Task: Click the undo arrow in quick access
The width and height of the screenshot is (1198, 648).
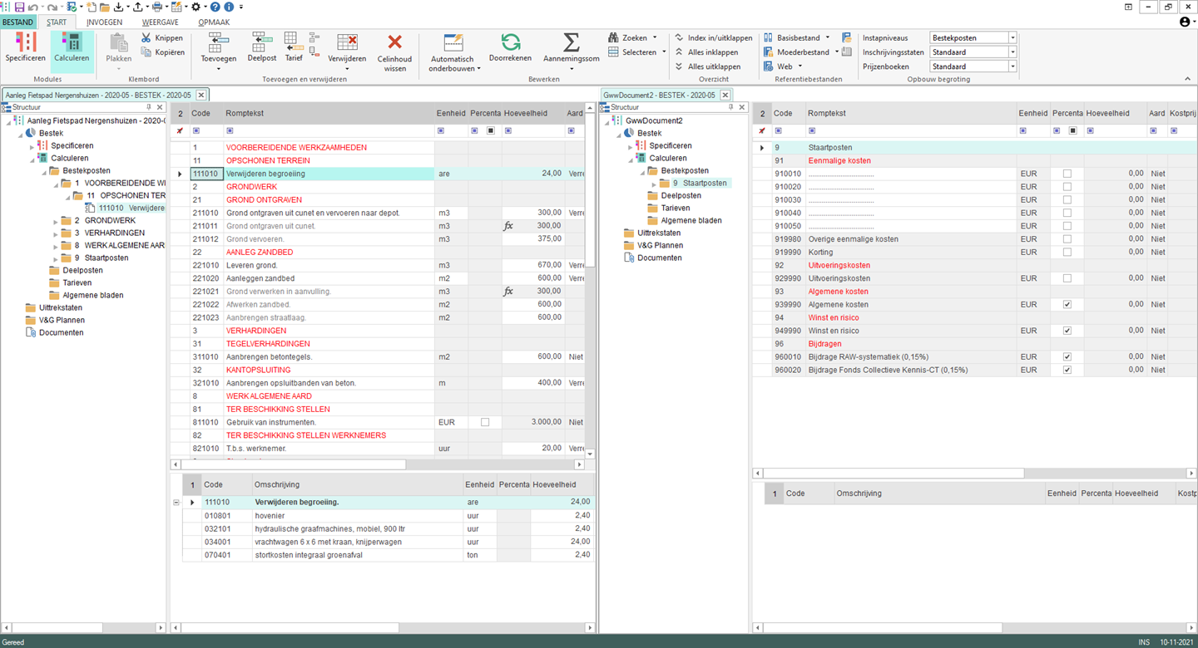Action: coord(33,7)
